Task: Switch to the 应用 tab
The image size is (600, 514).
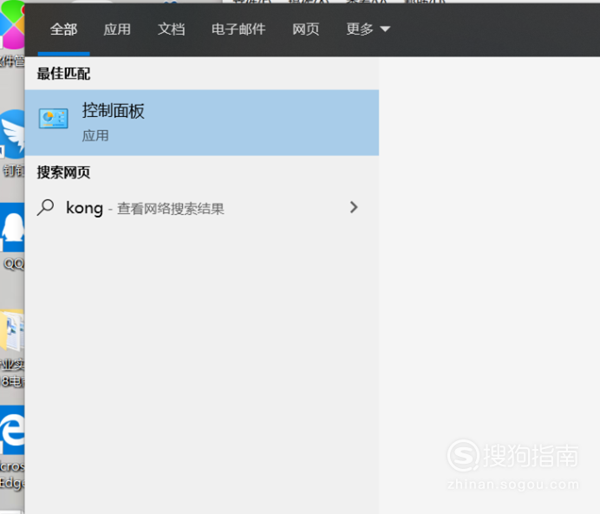Action: pyautogui.click(x=117, y=29)
